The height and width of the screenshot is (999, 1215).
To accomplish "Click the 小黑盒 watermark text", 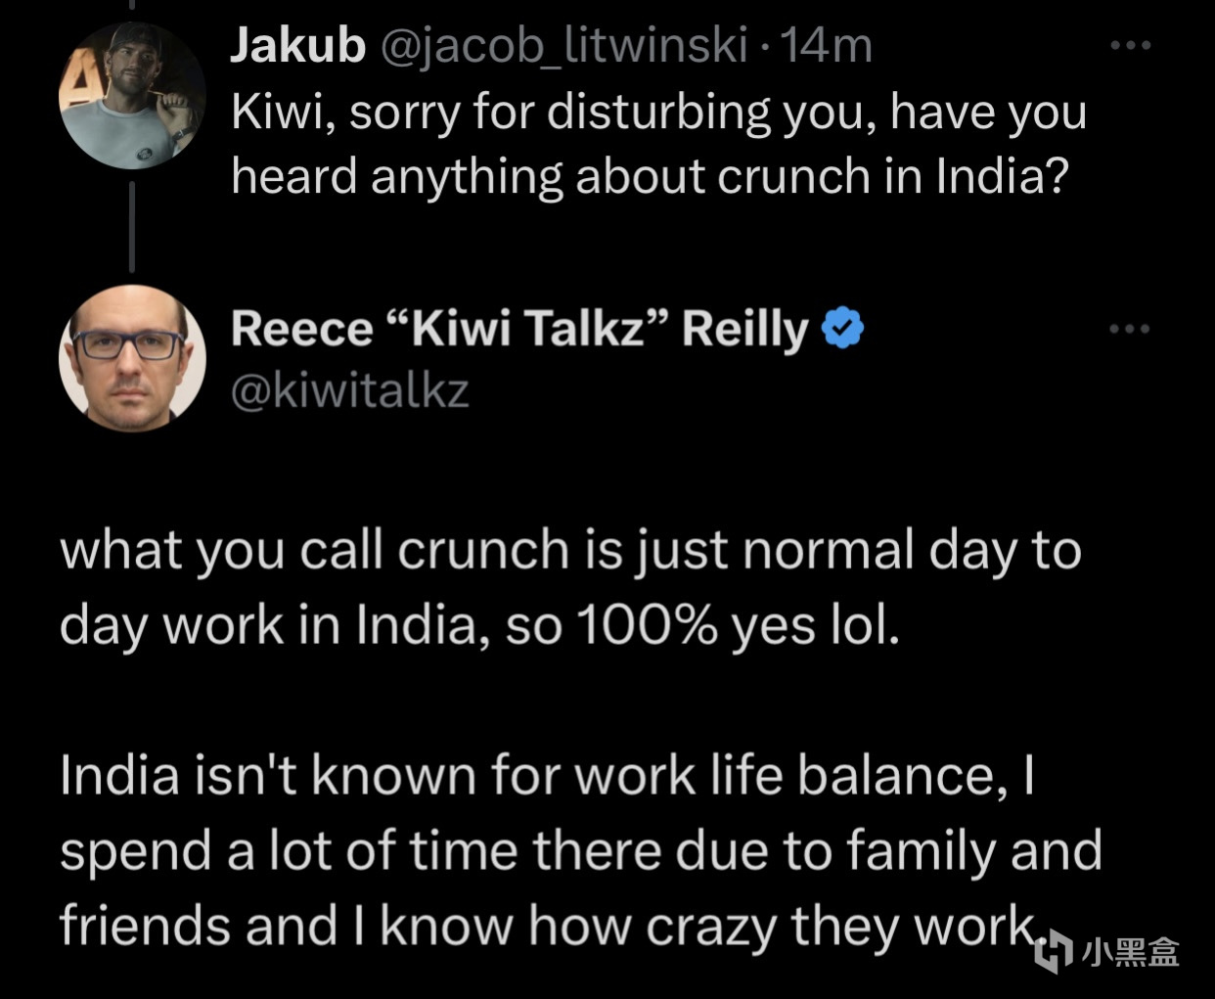I will [x=1130, y=952].
